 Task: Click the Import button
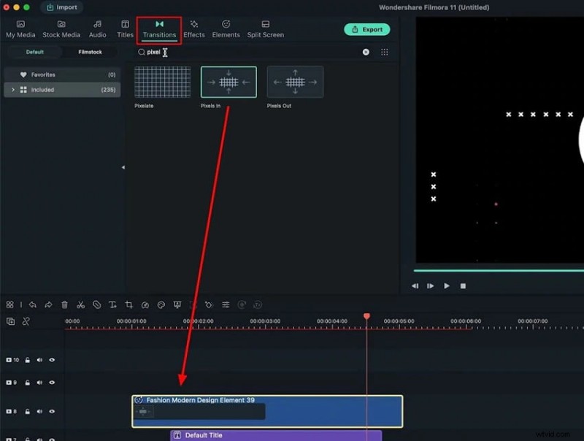[x=61, y=7]
